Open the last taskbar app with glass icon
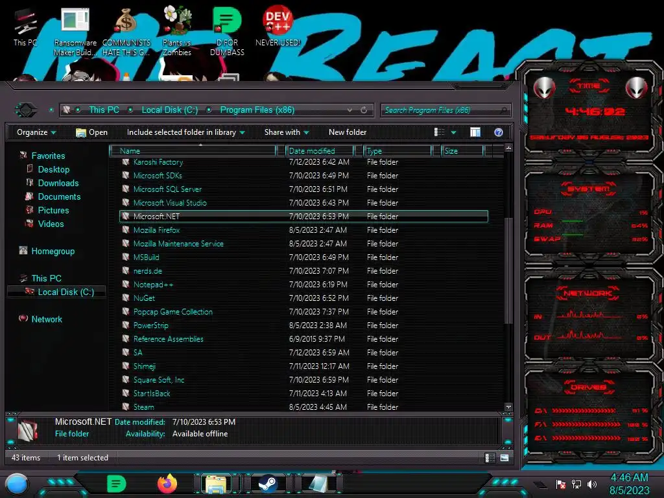The height and width of the screenshot is (498, 664). point(318,484)
